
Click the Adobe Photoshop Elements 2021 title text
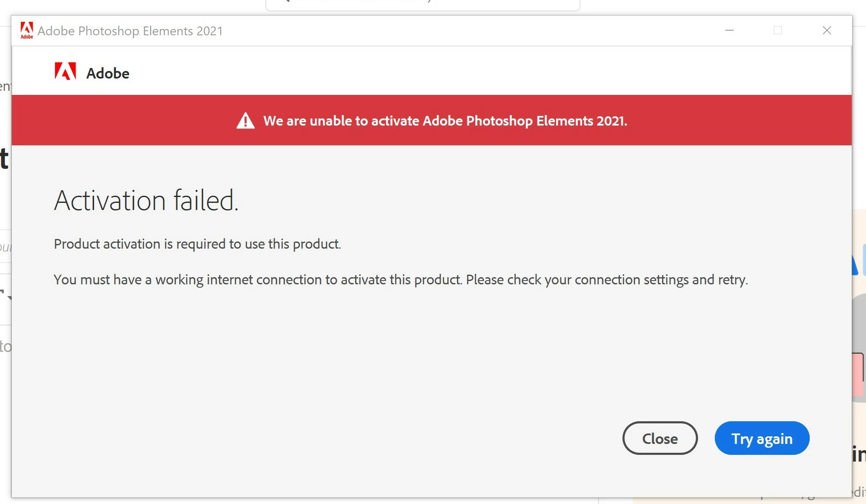pyautogui.click(x=130, y=31)
